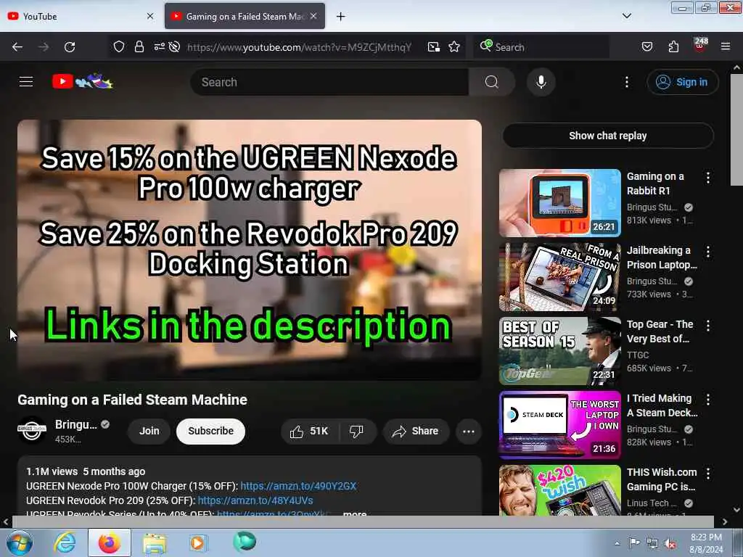Dislike the video with thumbs-down
743x557 pixels.
coord(356,431)
